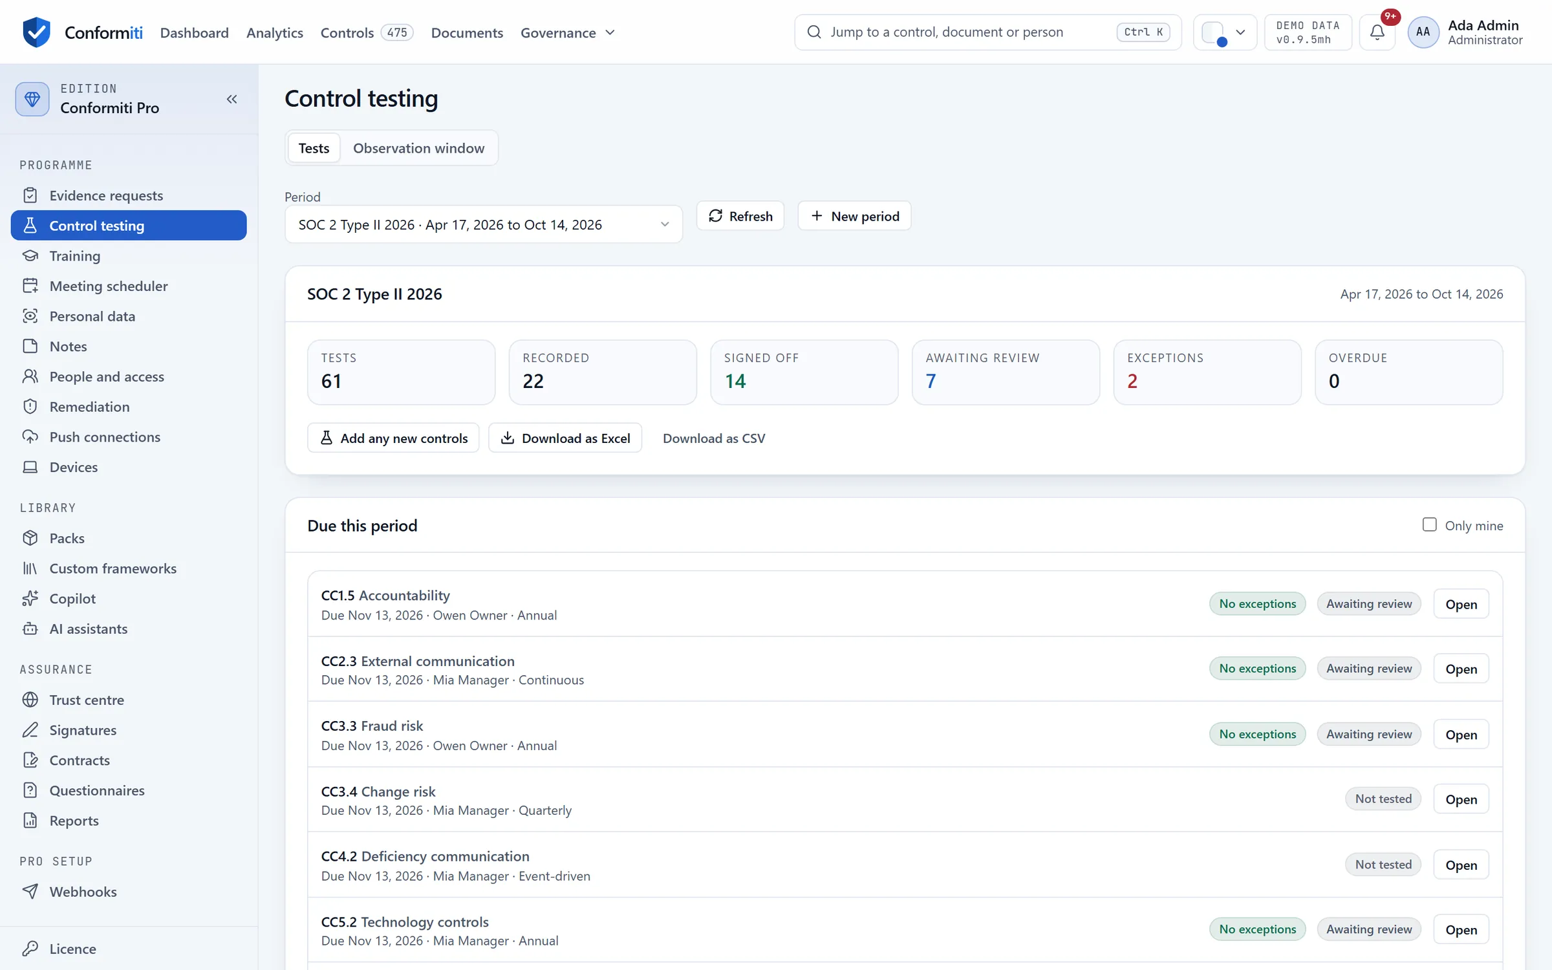Click the Trust centre globe icon
The image size is (1552, 970).
coord(30,700)
